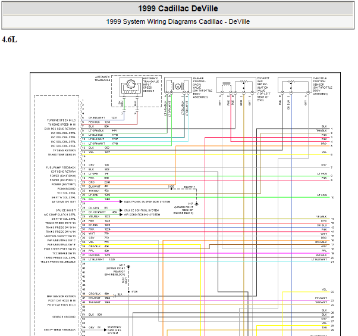
Task: Click the 'TP SENS RETURN' pin label
Action: (x=64, y=150)
